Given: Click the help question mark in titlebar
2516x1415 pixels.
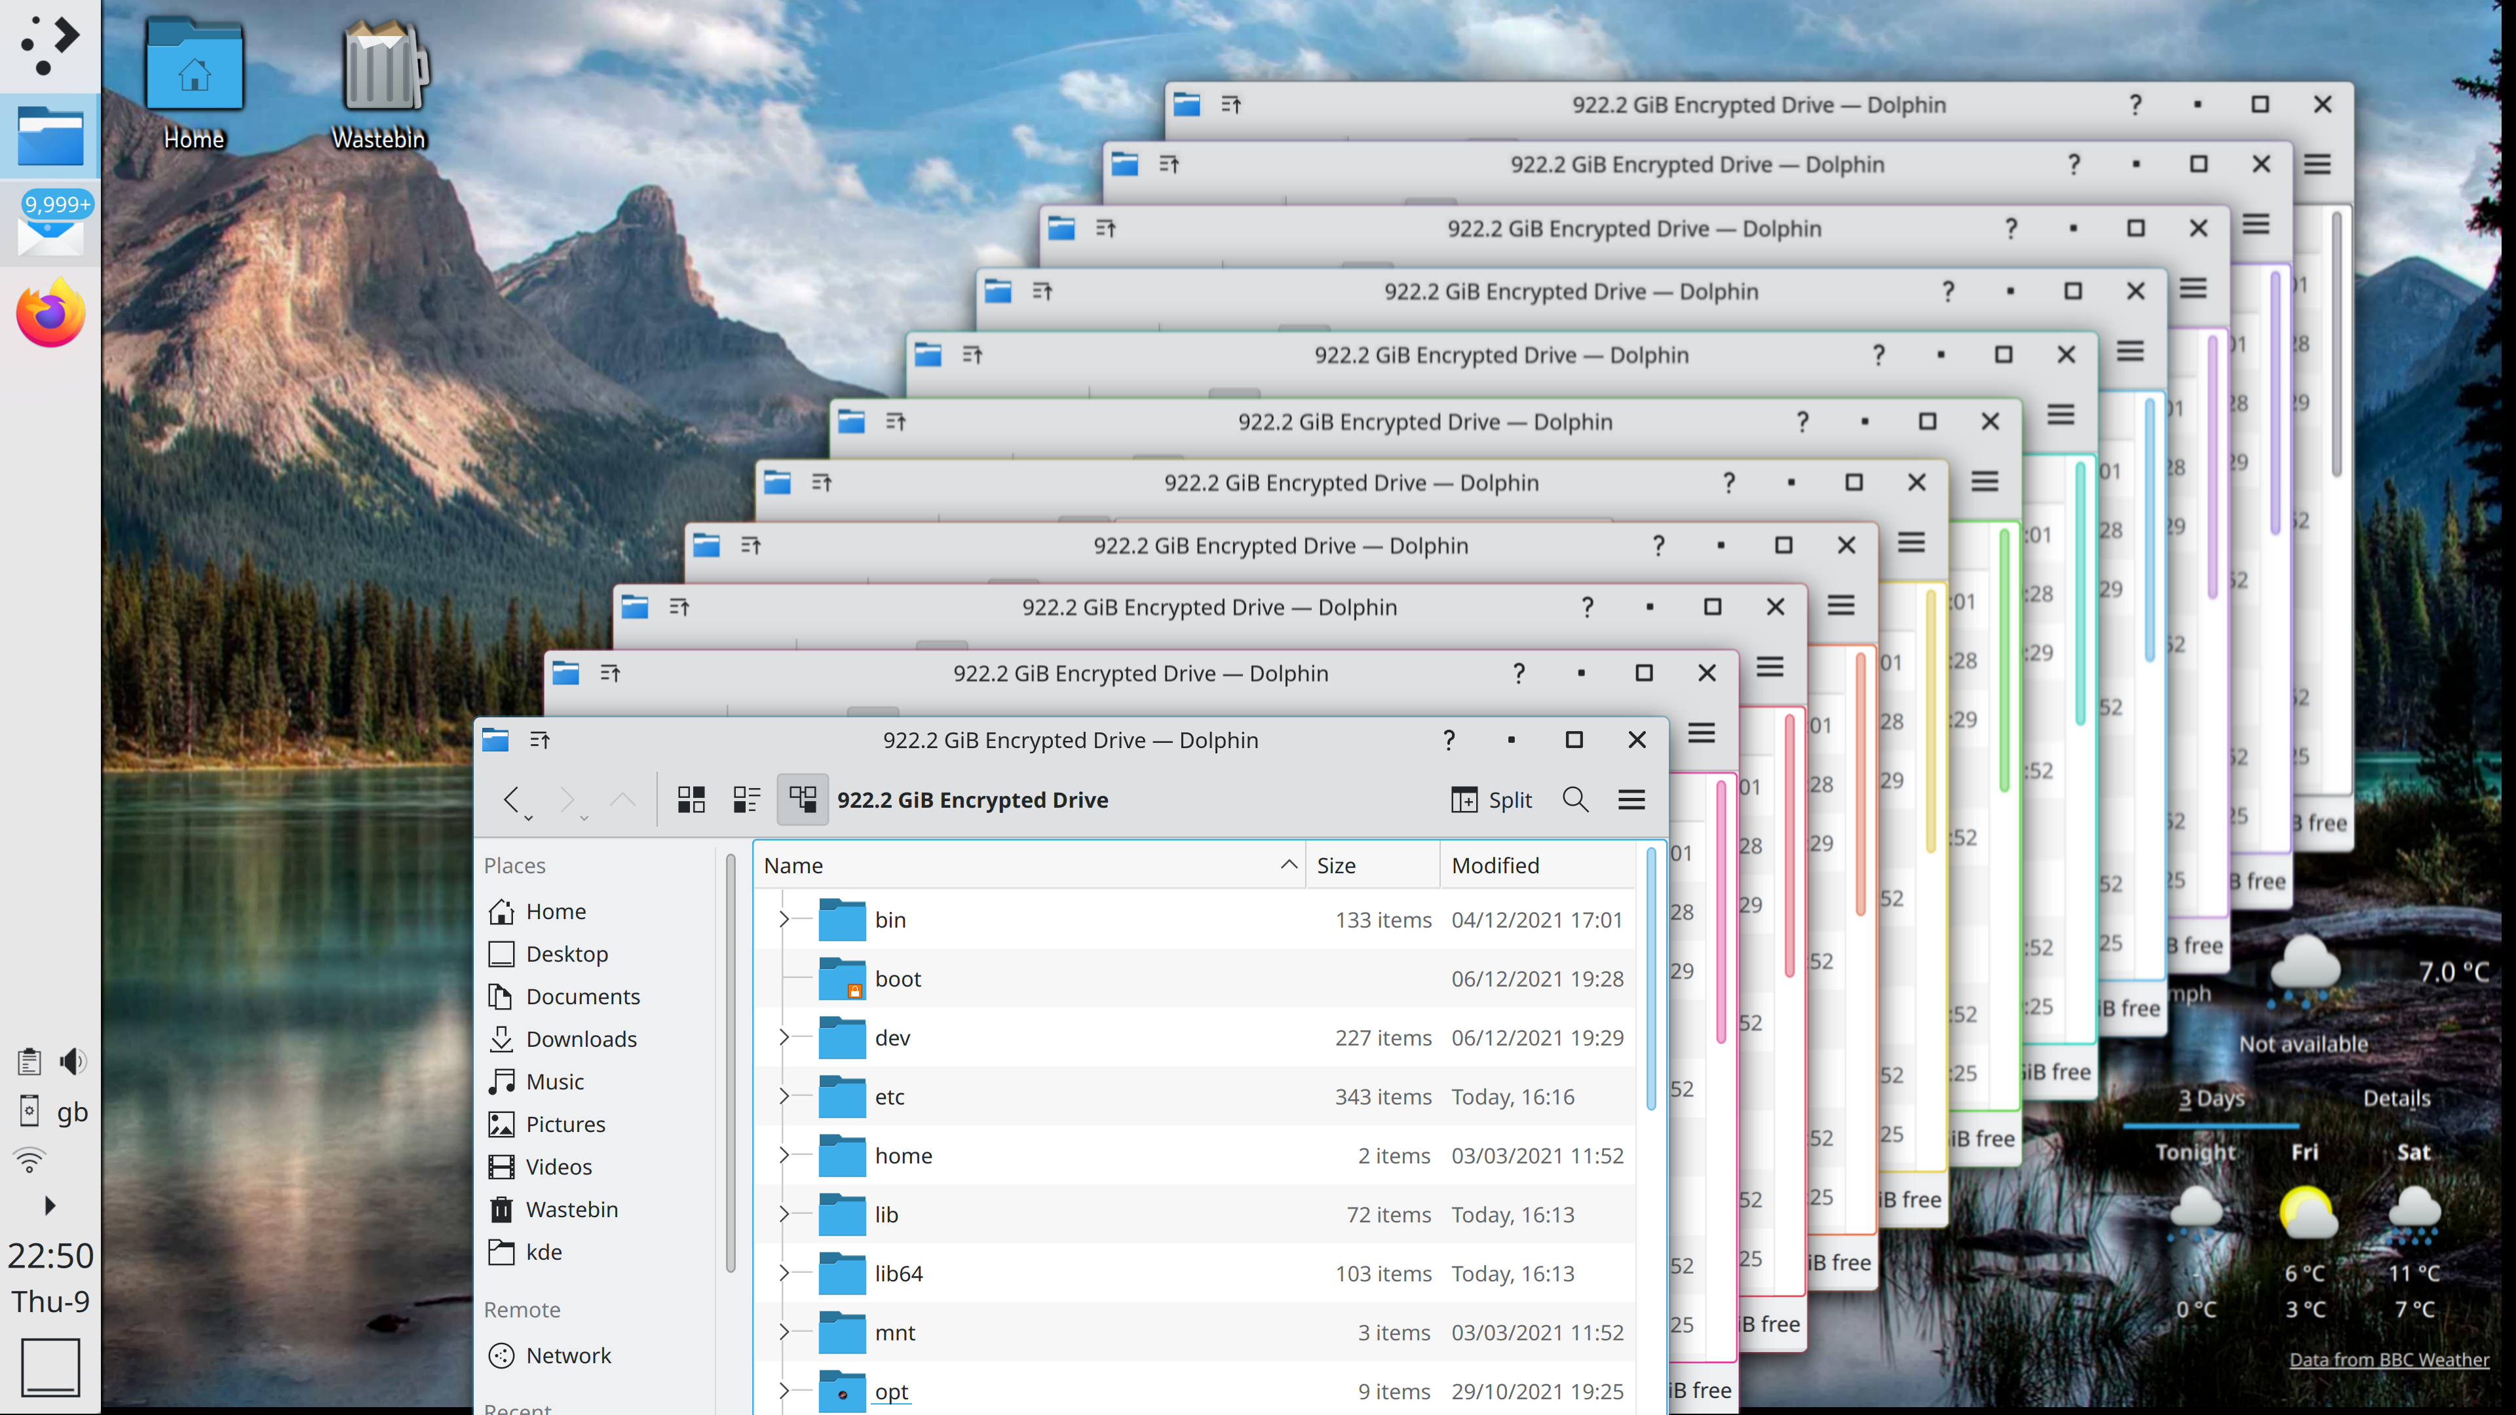Looking at the screenshot, I should pos(1449,740).
